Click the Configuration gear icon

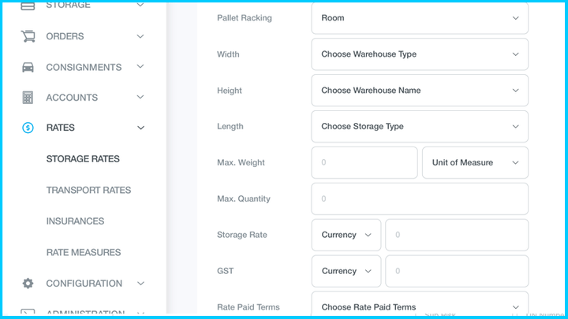pos(28,284)
